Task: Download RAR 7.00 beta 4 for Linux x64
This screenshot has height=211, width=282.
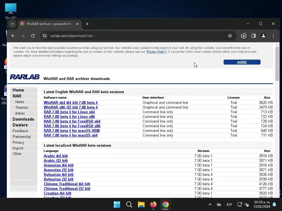Action: 69,112
